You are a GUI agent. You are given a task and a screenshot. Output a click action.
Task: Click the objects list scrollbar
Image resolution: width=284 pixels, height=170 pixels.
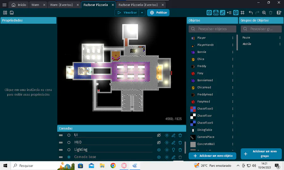[x=237, y=42]
